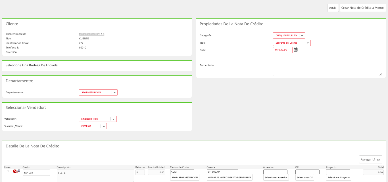This screenshot has width=388, height=182.
Task: Click the Centro de Costo field with ADM
Action: [x=182, y=172]
